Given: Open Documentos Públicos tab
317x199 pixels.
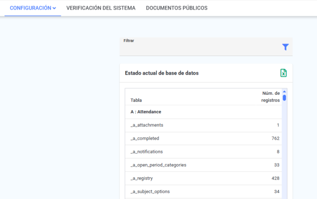Looking at the screenshot, I should pos(176,8).
